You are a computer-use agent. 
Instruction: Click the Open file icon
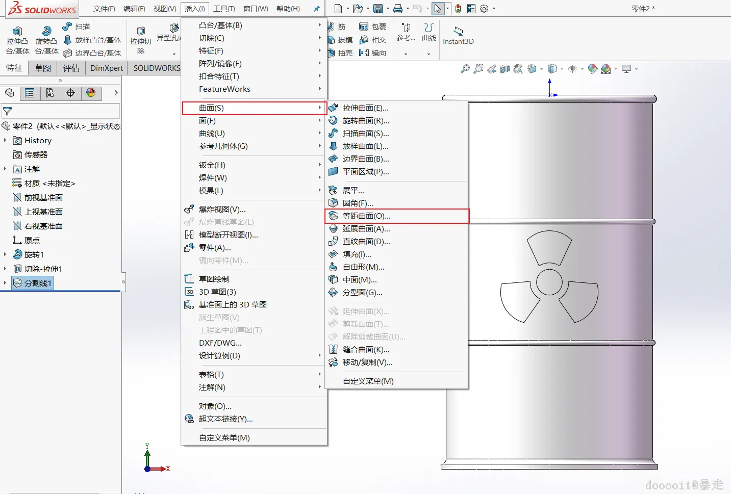pyautogui.click(x=358, y=9)
